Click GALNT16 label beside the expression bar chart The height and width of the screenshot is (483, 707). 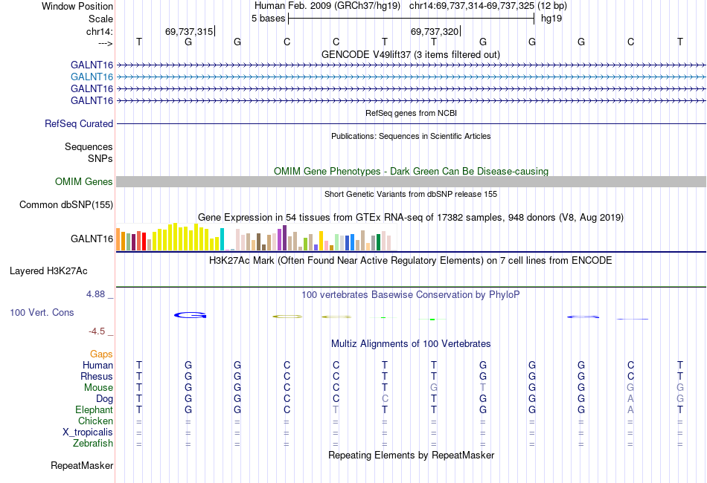(92, 239)
